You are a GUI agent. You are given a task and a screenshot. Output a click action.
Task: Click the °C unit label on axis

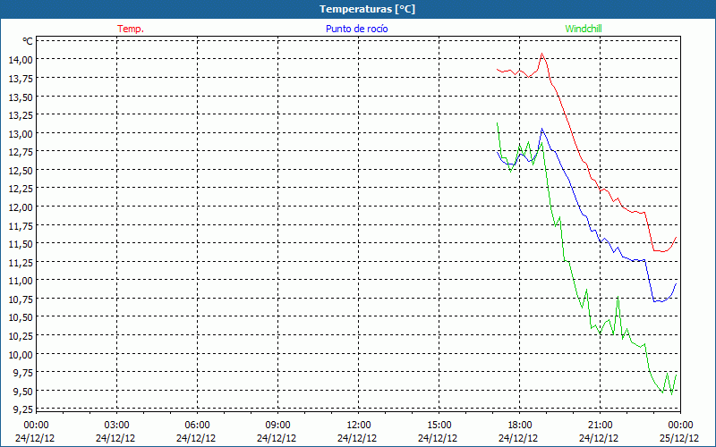click(28, 41)
